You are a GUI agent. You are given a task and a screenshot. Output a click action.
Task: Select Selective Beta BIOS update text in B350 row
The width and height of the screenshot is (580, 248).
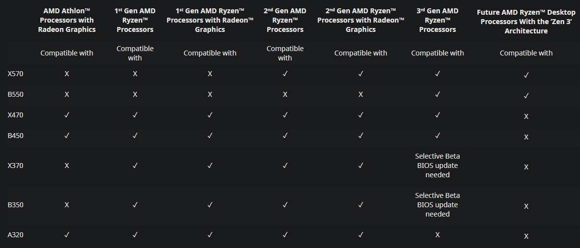click(437, 205)
